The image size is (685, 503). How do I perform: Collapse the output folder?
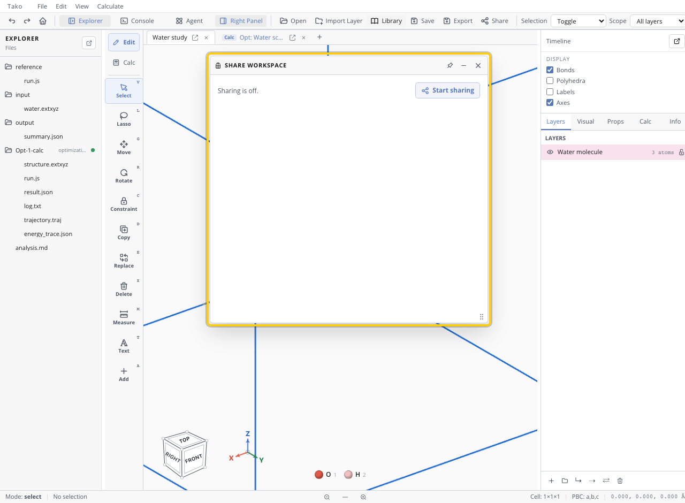coord(9,123)
